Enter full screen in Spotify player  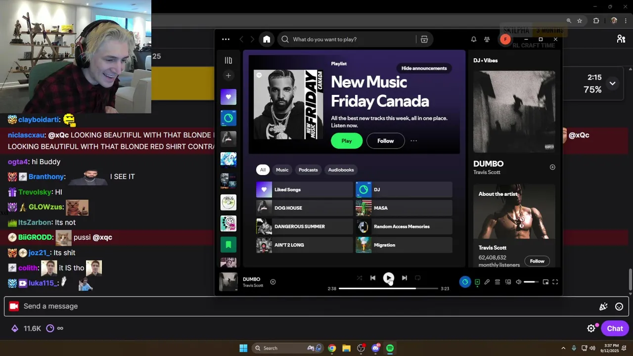[x=555, y=282]
